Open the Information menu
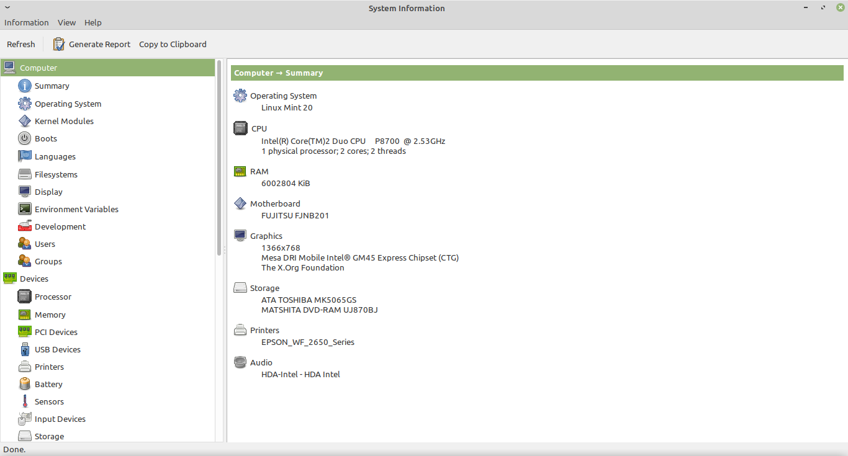The width and height of the screenshot is (848, 456). point(27,22)
